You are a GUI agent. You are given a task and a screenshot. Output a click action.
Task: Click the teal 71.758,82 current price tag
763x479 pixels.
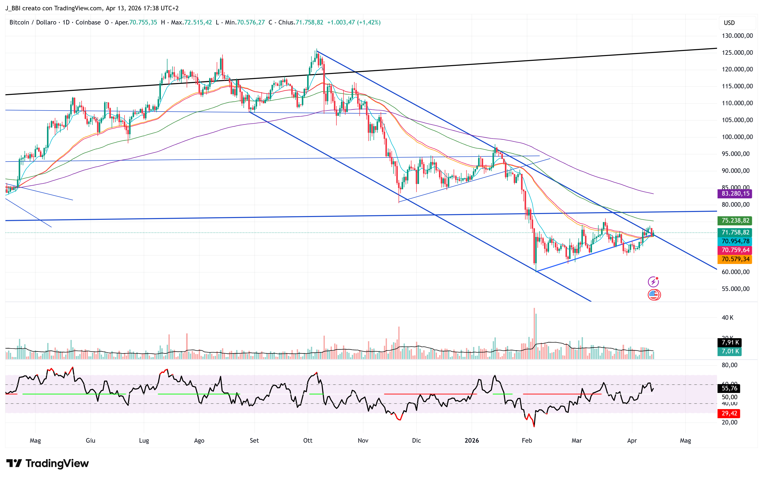(735, 232)
